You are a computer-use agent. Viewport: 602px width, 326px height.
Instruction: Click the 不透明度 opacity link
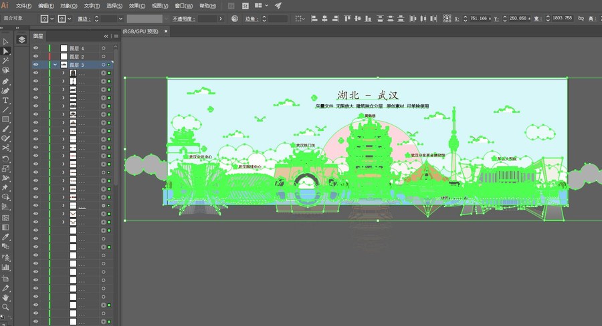183,19
